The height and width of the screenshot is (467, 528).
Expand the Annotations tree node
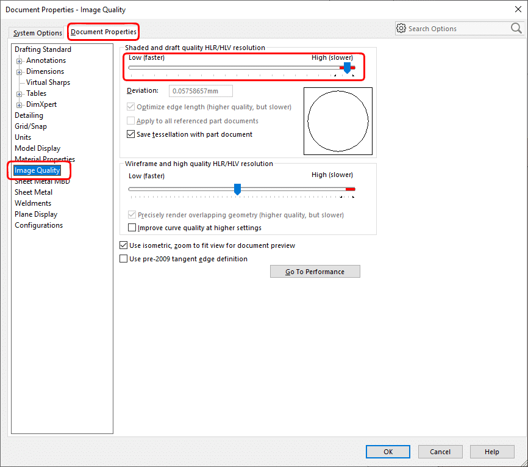[x=19, y=61]
